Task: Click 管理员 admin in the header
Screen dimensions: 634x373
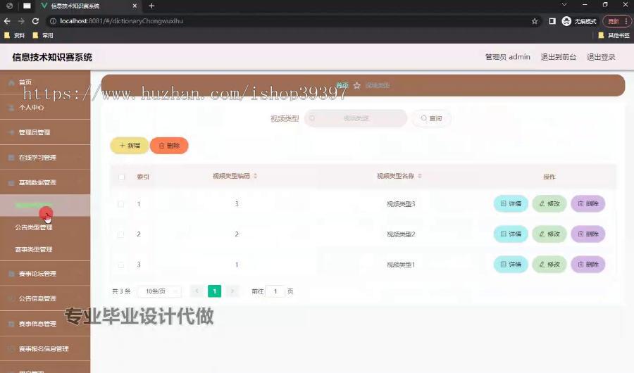Action: point(507,57)
